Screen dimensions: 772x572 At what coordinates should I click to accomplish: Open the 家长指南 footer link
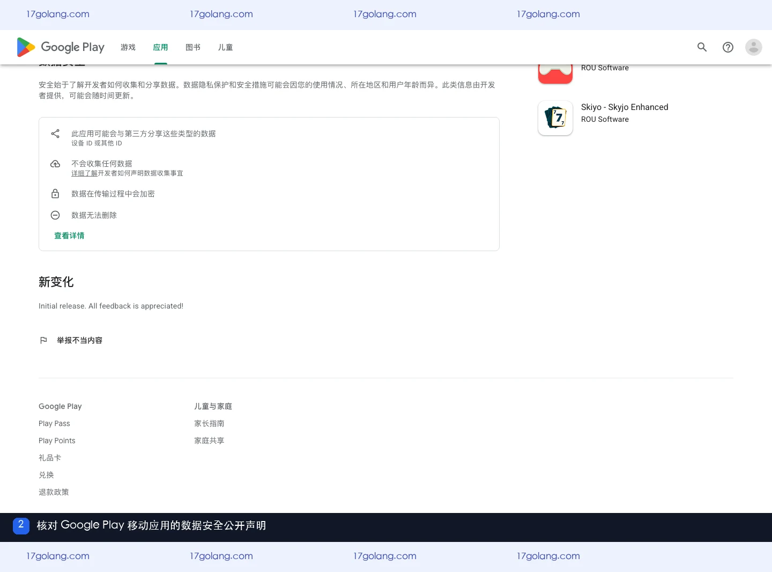point(209,423)
